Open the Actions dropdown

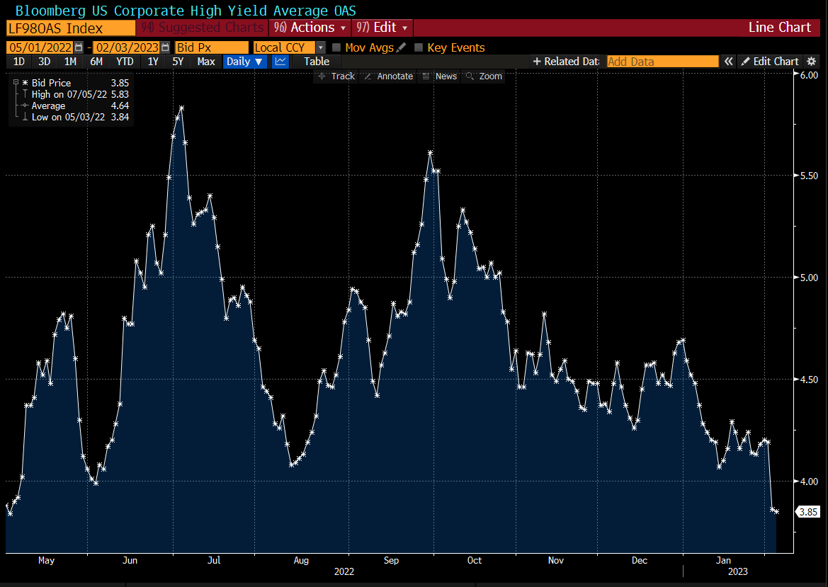(x=309, y=28)
